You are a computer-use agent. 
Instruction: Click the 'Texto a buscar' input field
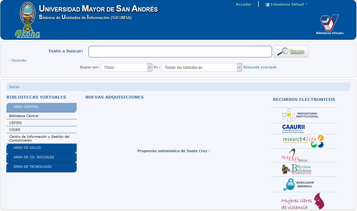tap(180, 52)
